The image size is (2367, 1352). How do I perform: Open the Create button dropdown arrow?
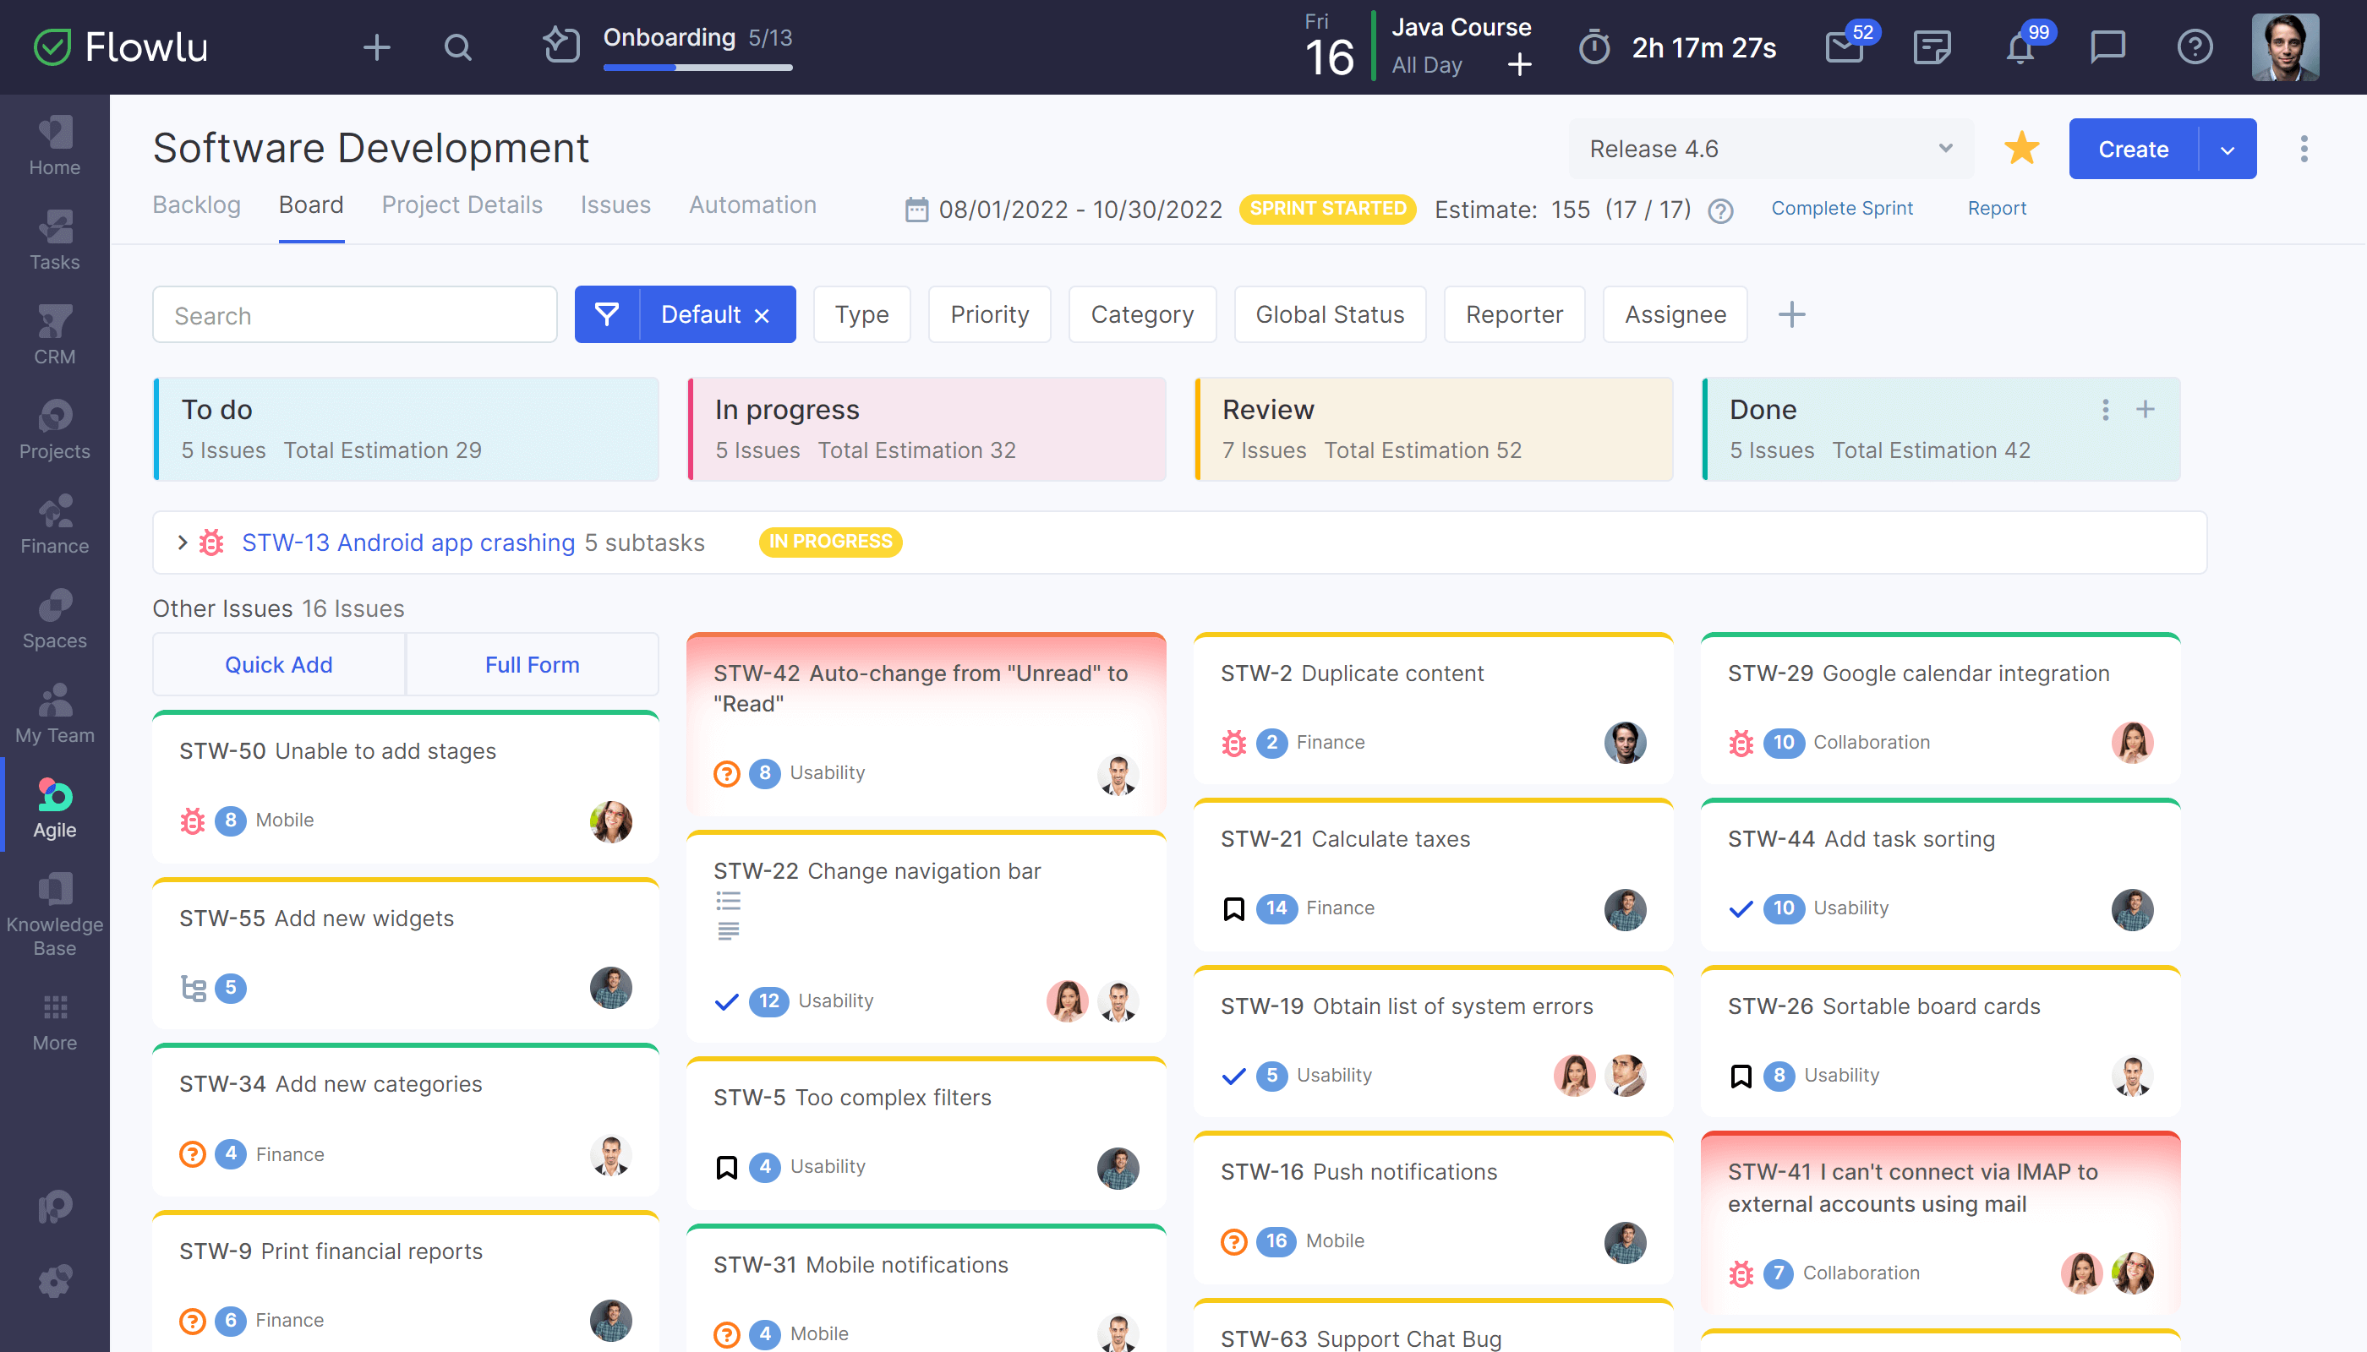pyautogui.click(x=2228, y=150)
